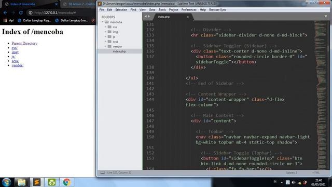
Task: Open the Windows Start button
Action: [x=6, y=182]
